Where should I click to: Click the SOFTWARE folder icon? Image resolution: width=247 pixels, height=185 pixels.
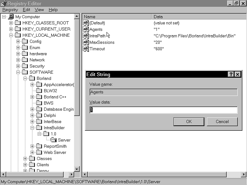click(x=25, y=72)
